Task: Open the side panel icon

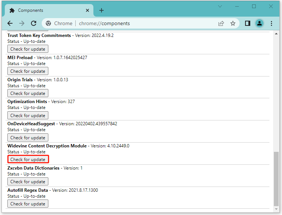Action: (x=248, y=23)
